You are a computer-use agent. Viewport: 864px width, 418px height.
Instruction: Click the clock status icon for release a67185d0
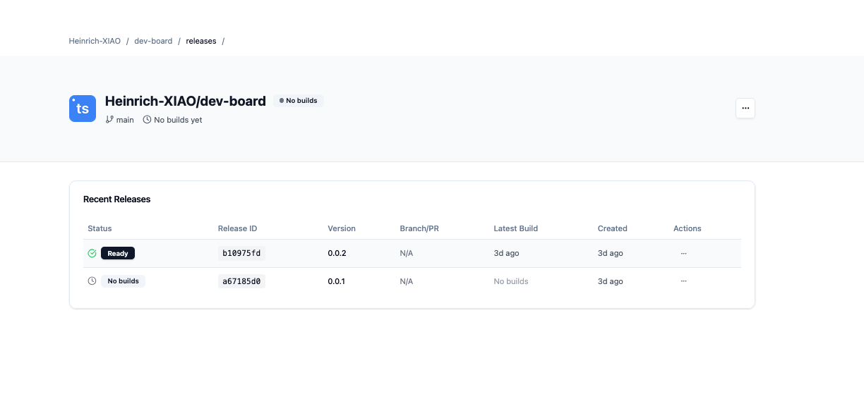pos(92,281)
